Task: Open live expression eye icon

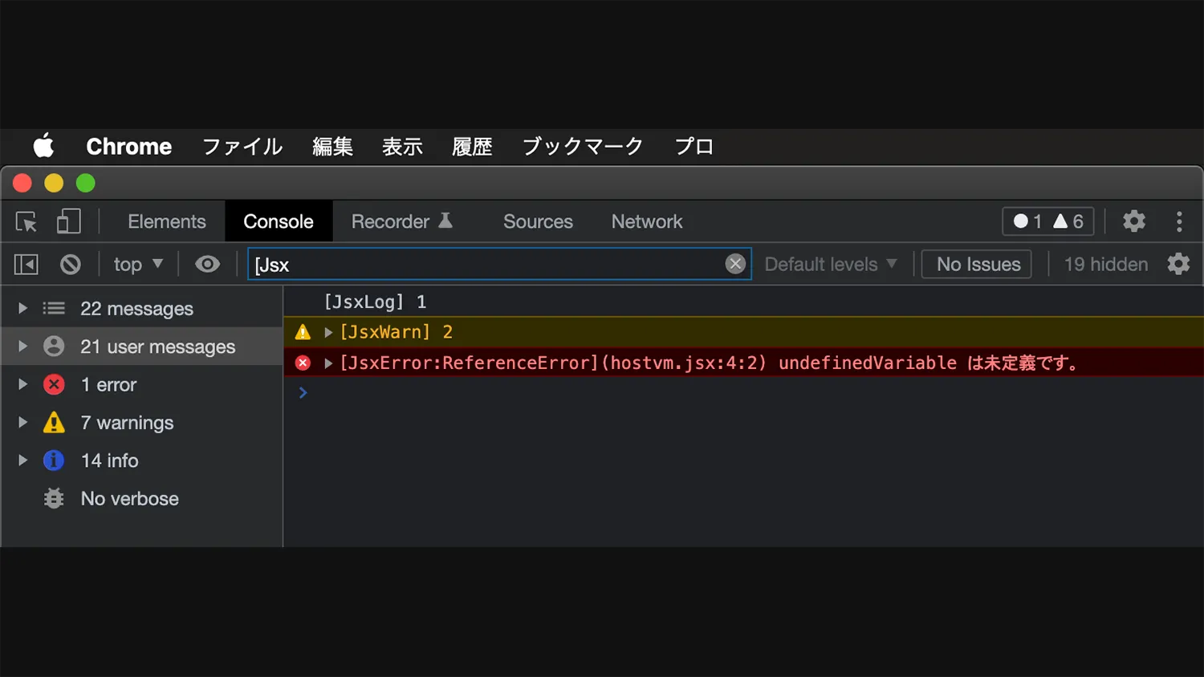Action: click(x=207, y=264)
